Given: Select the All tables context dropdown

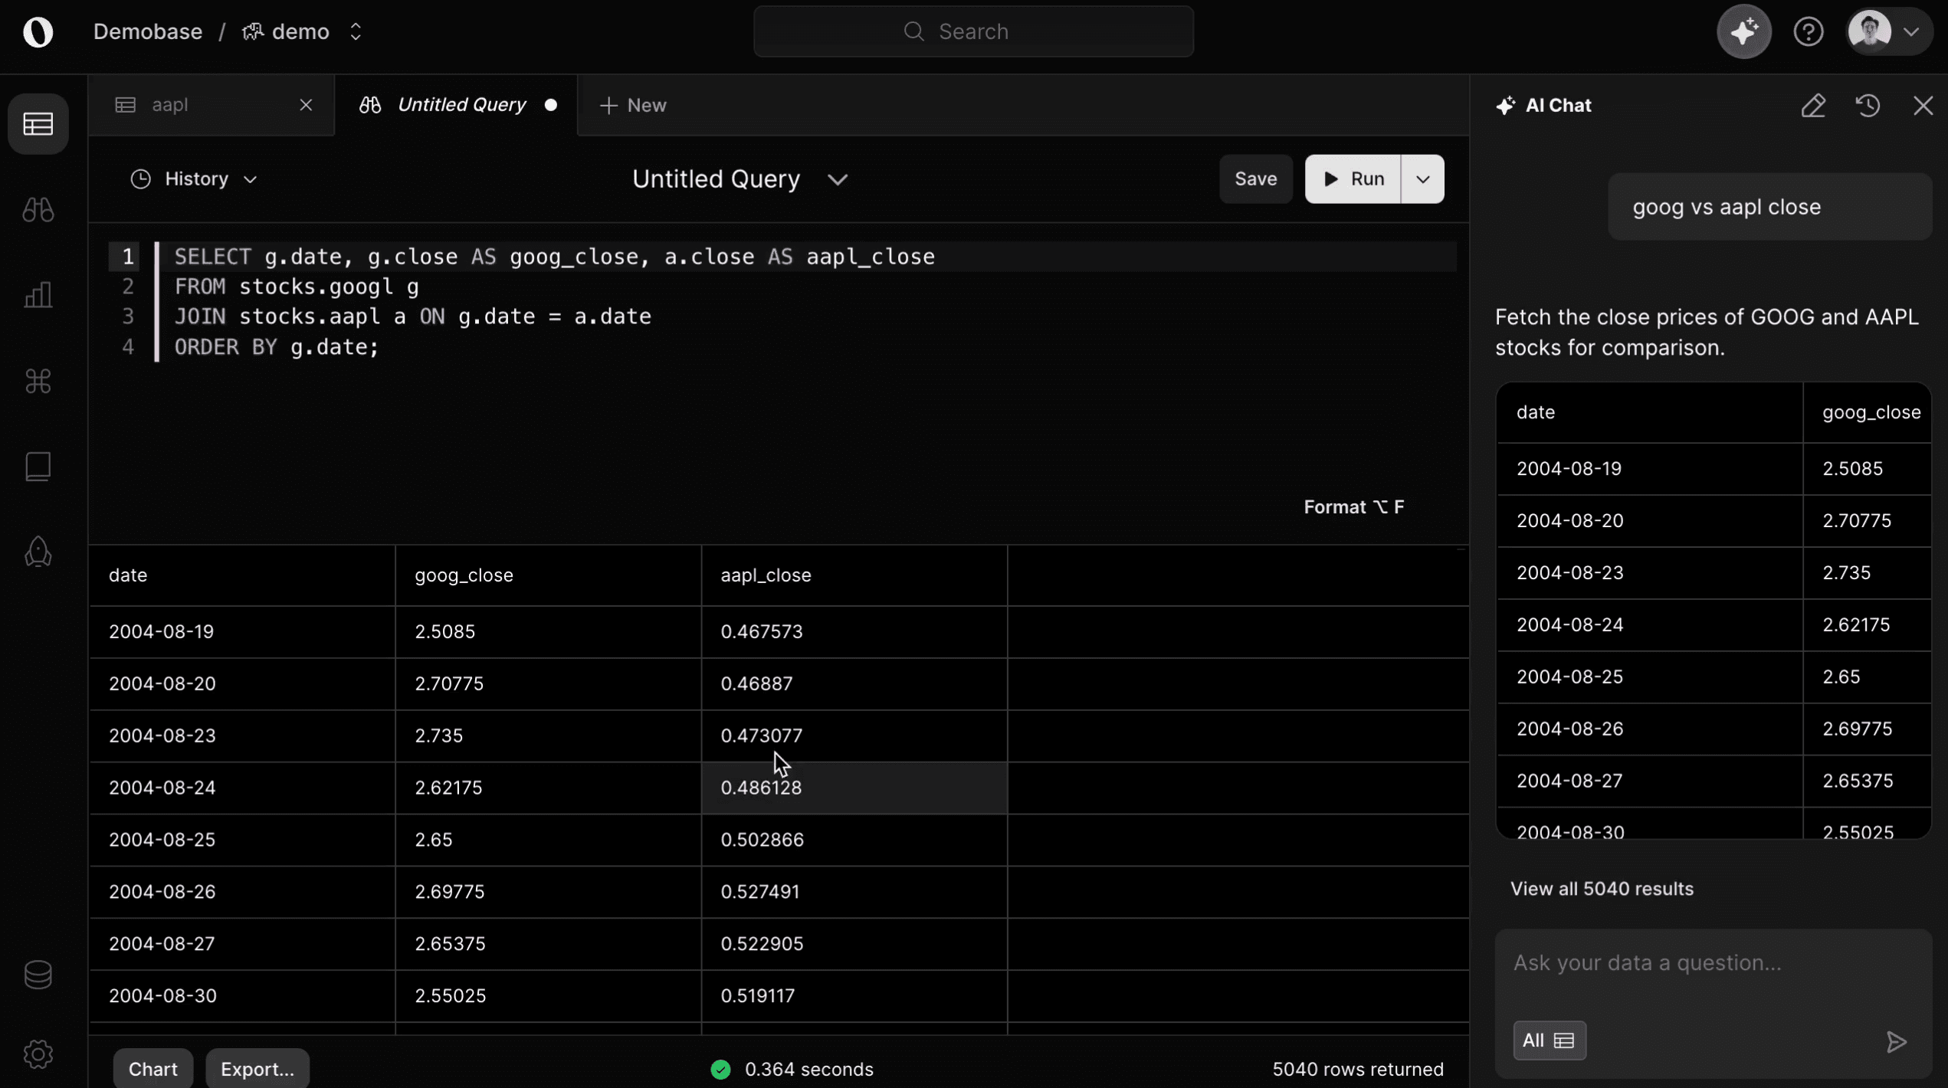Looking at the screenshot, I should point(1549,1040).
